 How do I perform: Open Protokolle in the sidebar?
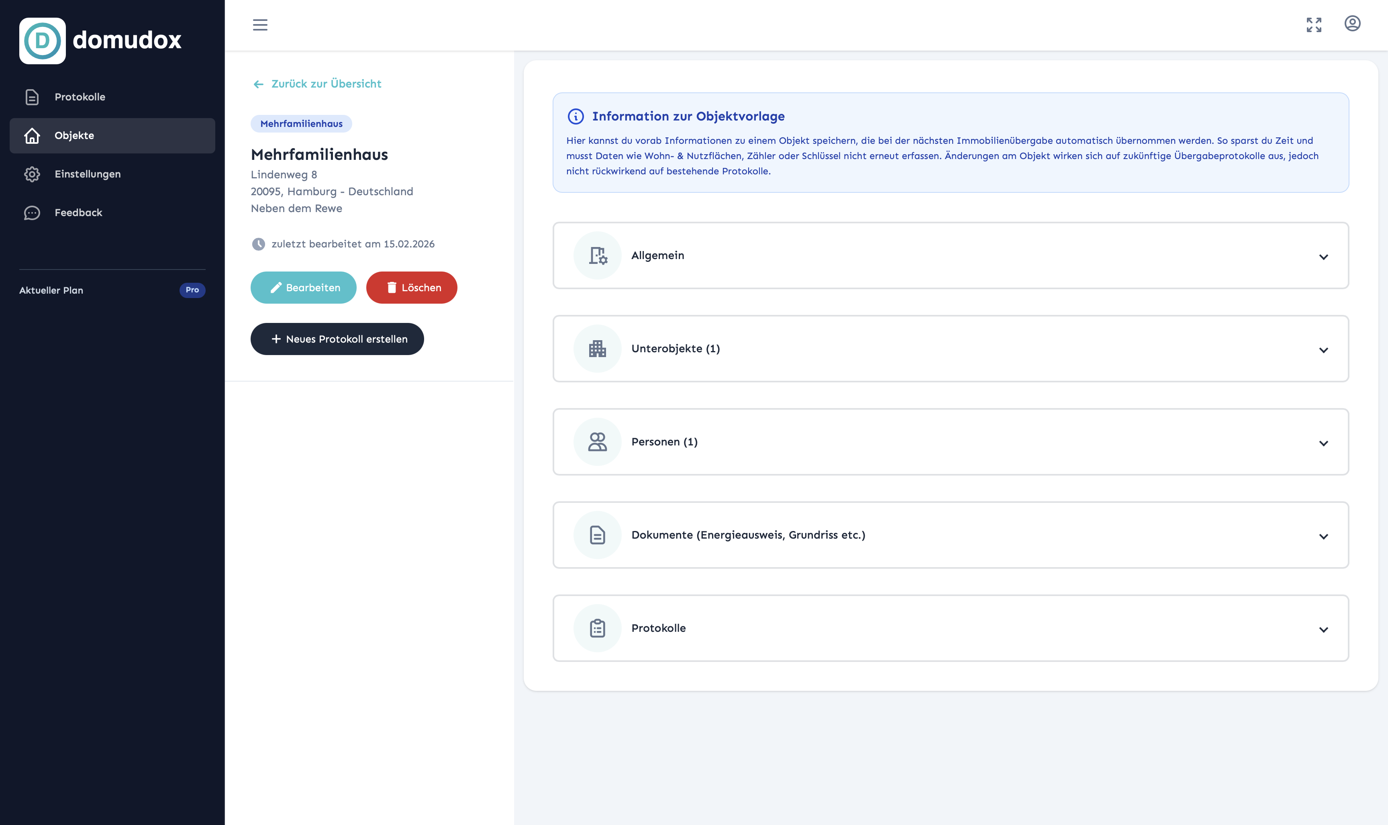tap(80, 97)
